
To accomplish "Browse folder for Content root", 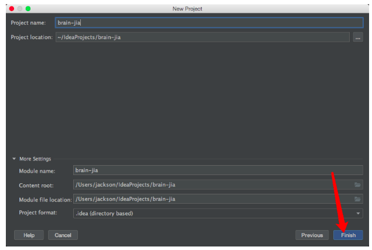I will 357,184.
